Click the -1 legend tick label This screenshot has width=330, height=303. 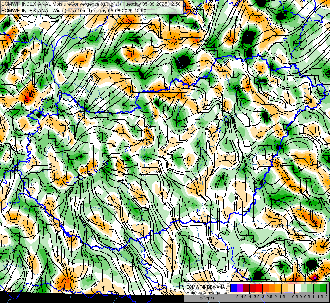click(288, 297)
